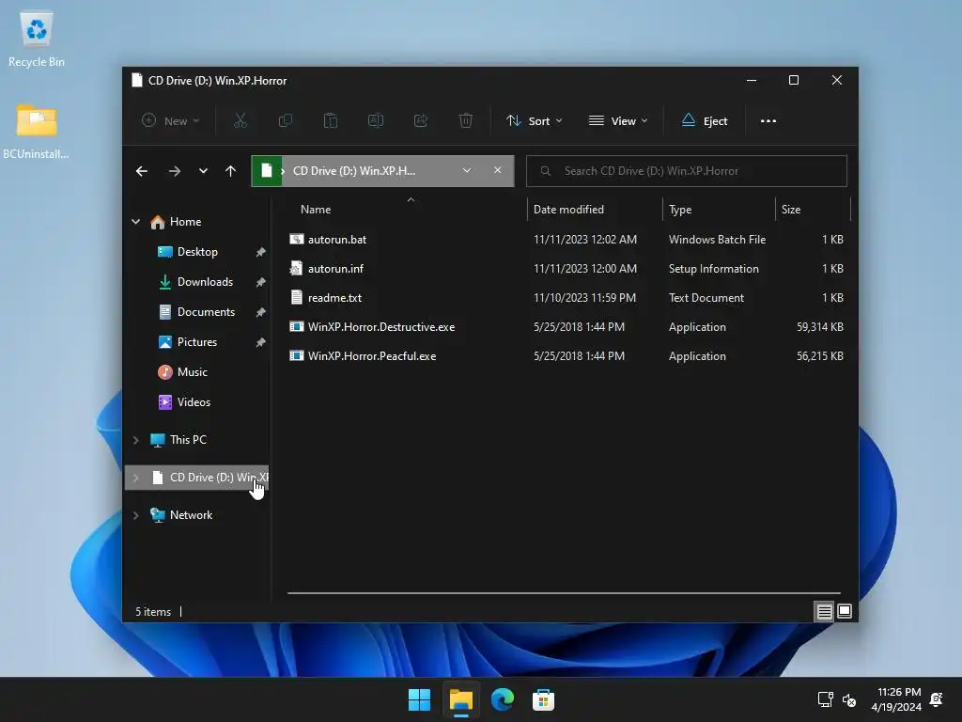The width and height of the screenshot is (962, 722).
Task: Open the New dropdown menu
Action: pos(171,121)
